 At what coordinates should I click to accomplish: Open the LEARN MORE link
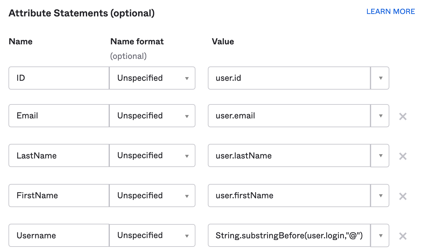coord(391,12)
